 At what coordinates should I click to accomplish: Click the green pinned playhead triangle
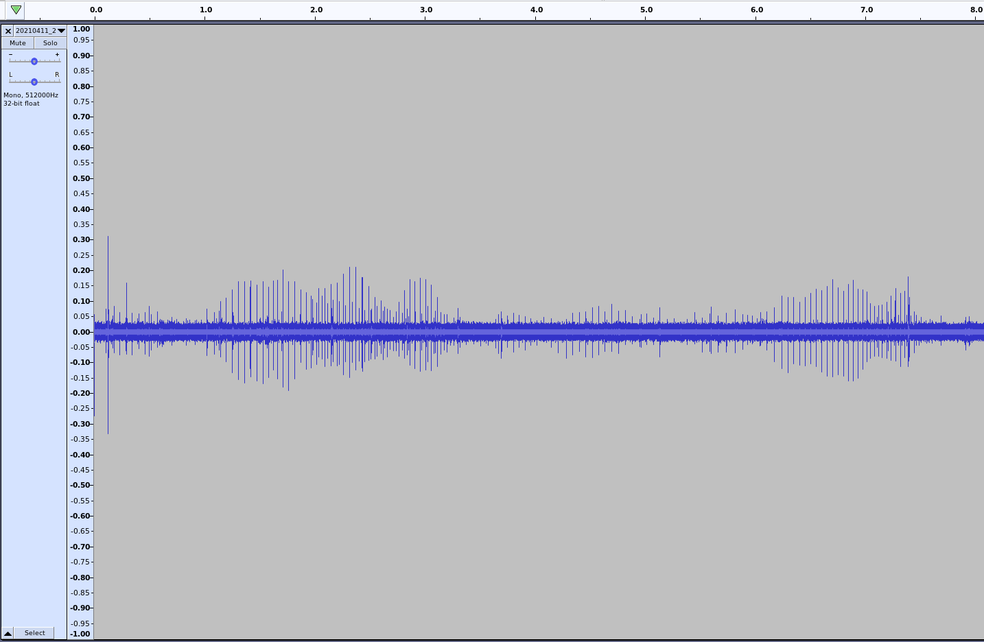tap(16, 10)
